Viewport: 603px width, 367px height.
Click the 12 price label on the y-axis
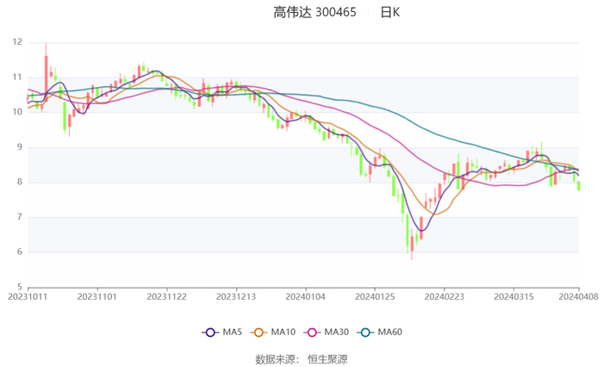point(18,41)
